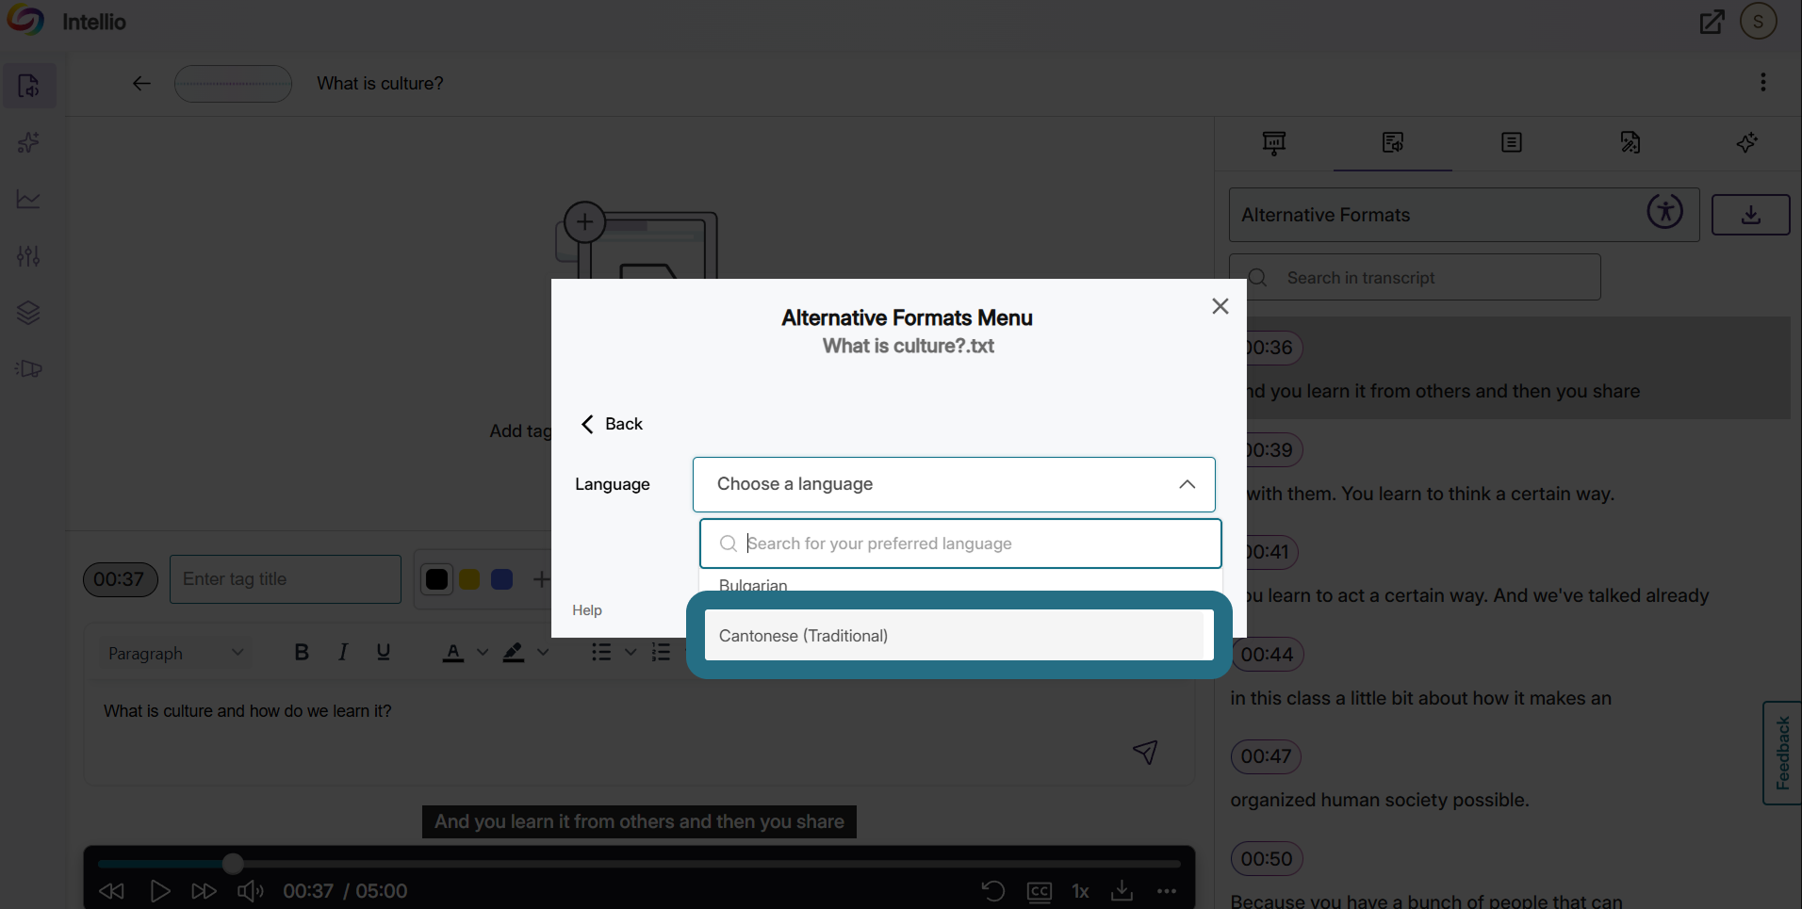Open the presentation board tab icon
Viewport: 1802px width, 909px height.
click(x=1273, y=143)
